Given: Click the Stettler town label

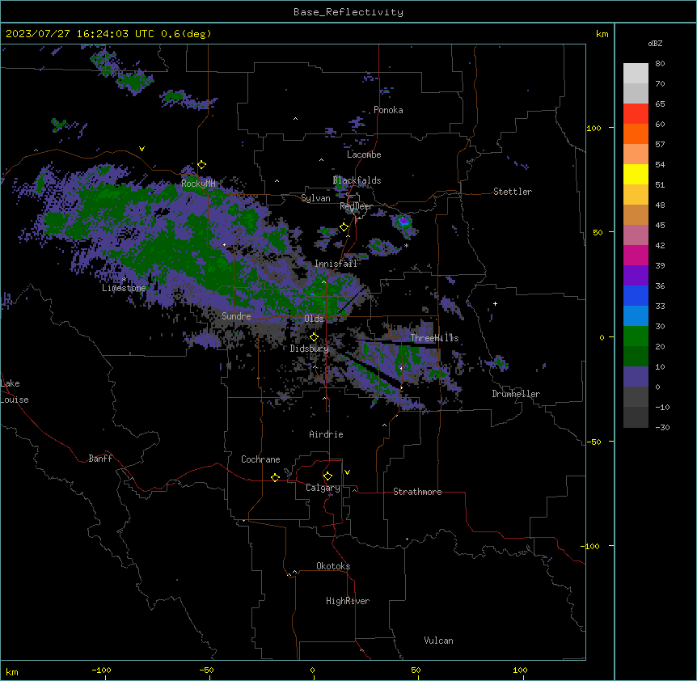Looking at the screenshot, I should click(x=513, y=192).
